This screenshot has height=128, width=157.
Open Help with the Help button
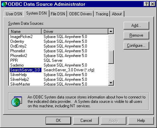tap(141, 121)
